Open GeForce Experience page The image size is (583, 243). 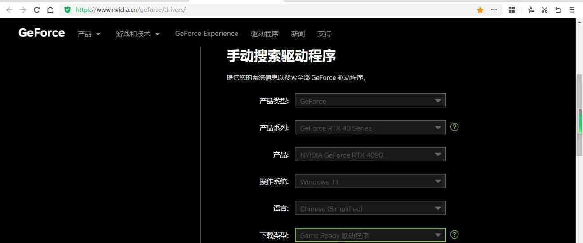click(207, 34)
